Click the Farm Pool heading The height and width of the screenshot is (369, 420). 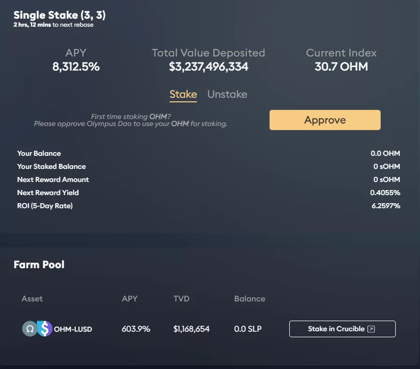[x=39, y=265]
